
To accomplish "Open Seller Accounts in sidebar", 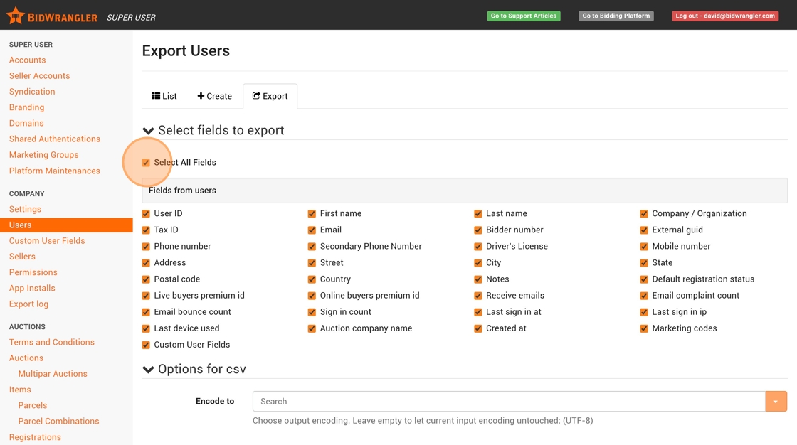I will 39,76.
